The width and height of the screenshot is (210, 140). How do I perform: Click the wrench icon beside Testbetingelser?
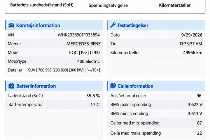coord(113,25)
